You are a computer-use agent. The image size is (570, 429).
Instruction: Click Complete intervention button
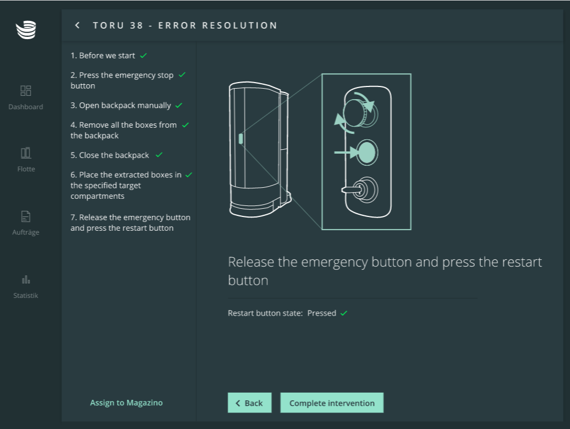(332, 403)
